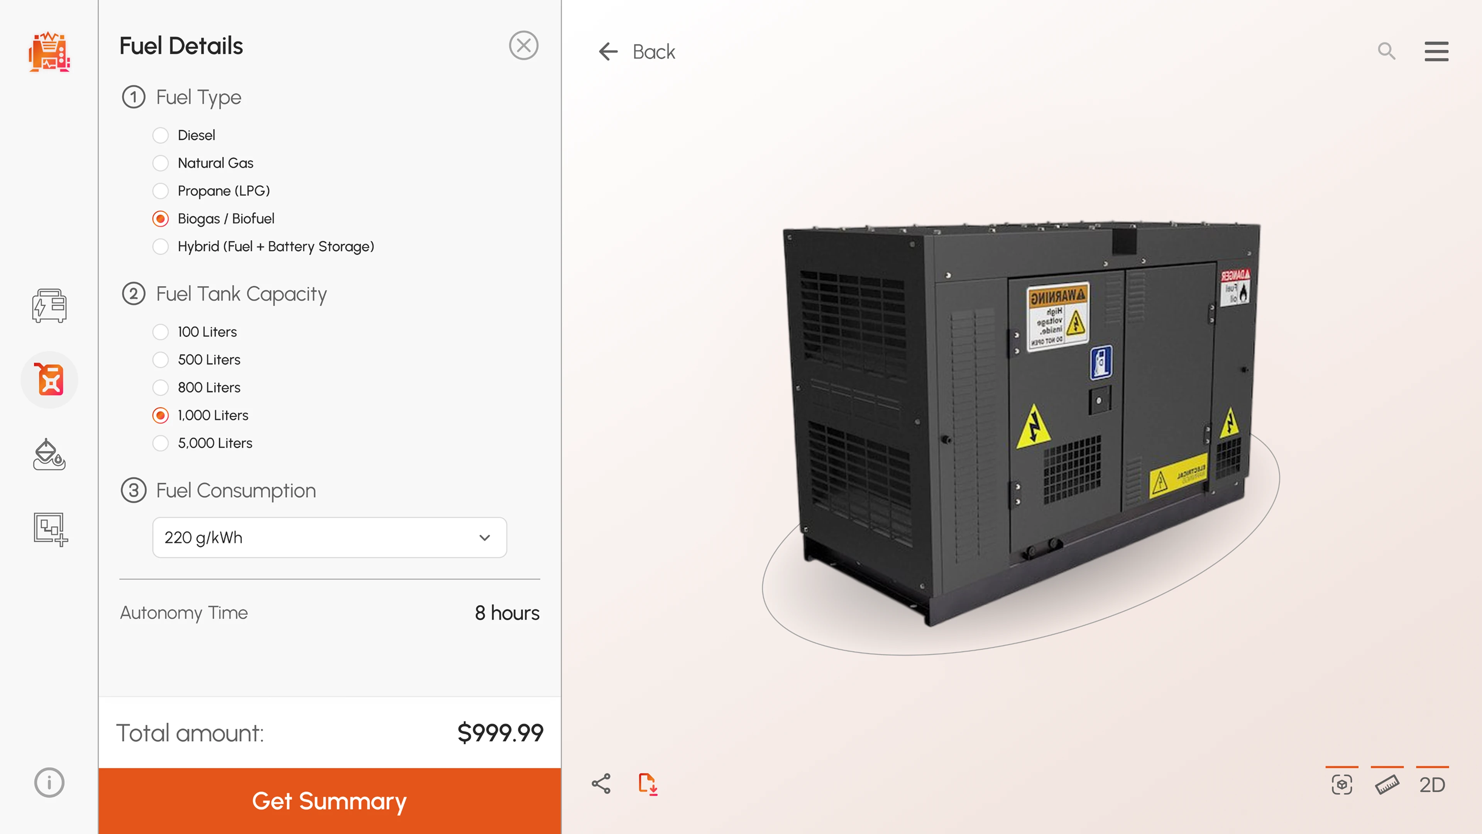
Task: Select the fuel canister sidebar icon
Action: click(x=49, y=380)
